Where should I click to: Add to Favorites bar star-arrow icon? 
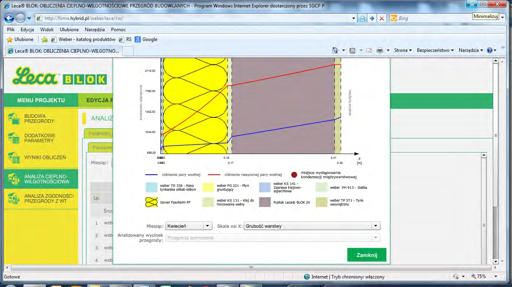pos(45,39)
